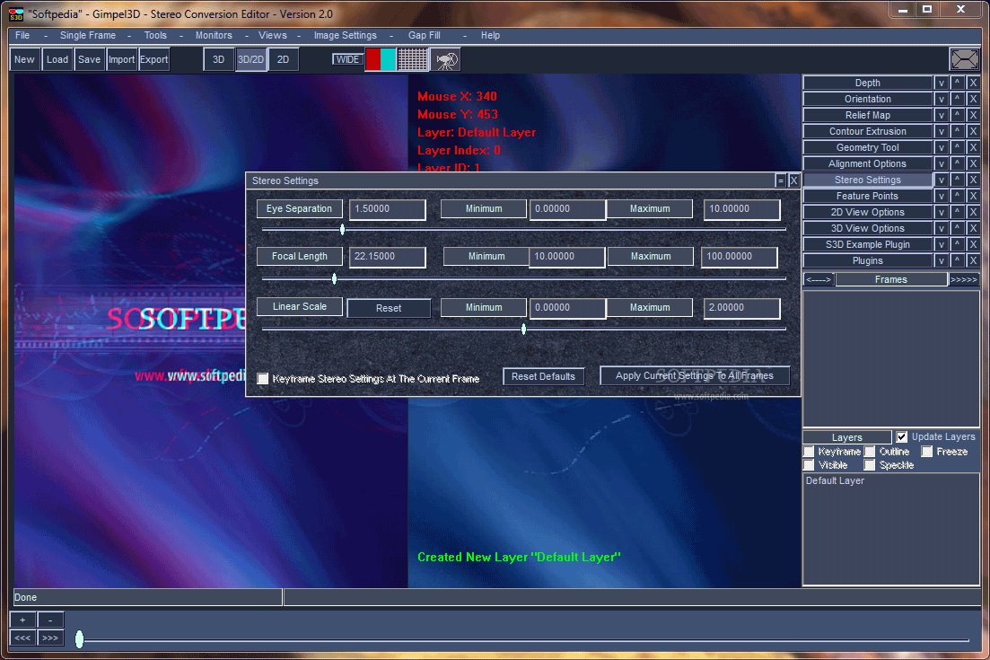Click the fullscreen icon at toolbar's right end
The width and height of the screenshot is (990, 660).
tap(964, 59)
